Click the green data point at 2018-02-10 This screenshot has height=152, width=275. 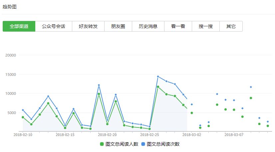coord(23,117)
